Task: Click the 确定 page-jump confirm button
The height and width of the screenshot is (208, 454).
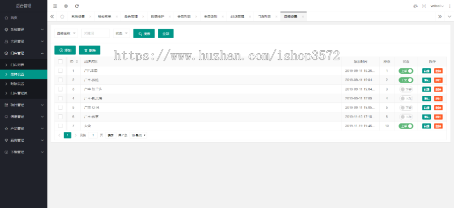Action: pyautogui.click(x=110, y=135)
